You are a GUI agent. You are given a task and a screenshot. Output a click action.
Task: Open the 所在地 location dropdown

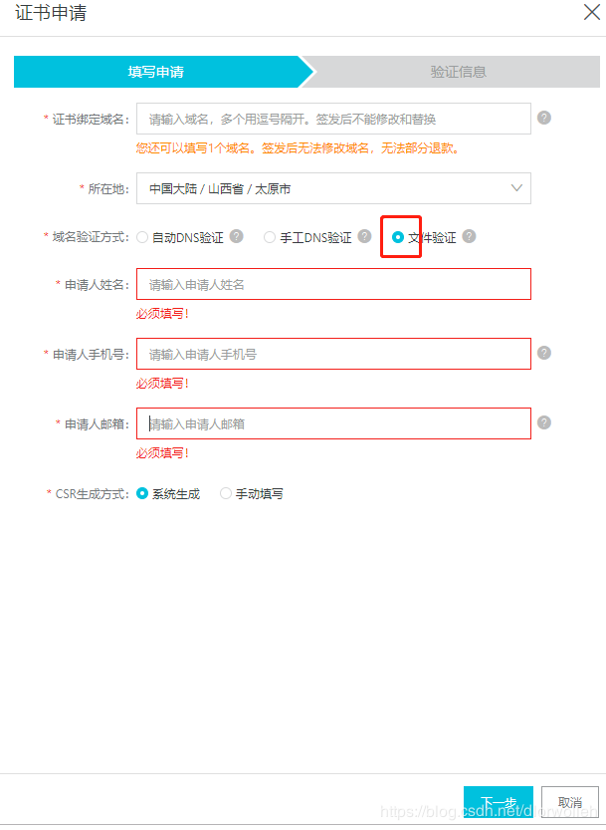click(x=333, y=188)
